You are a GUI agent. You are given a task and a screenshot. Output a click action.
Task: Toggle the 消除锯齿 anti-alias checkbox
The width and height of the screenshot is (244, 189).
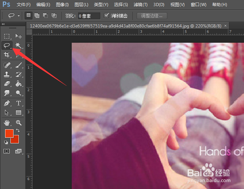pos(106,16)
